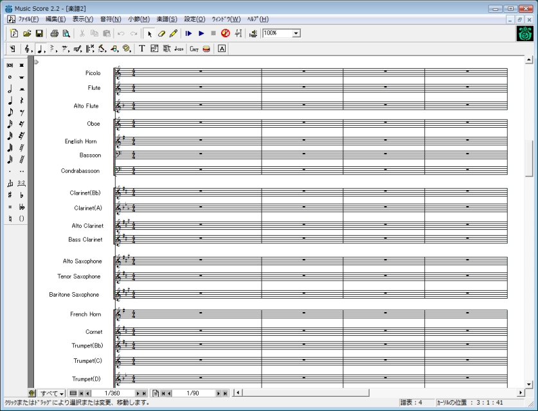The height and width of the screenshot is (411, 538).
Task: Jump to last page in 1/90 navigator
Action: [225, 393]
